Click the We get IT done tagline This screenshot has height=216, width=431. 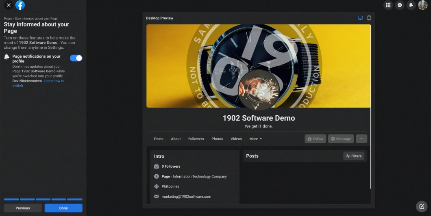coord(259,126)
